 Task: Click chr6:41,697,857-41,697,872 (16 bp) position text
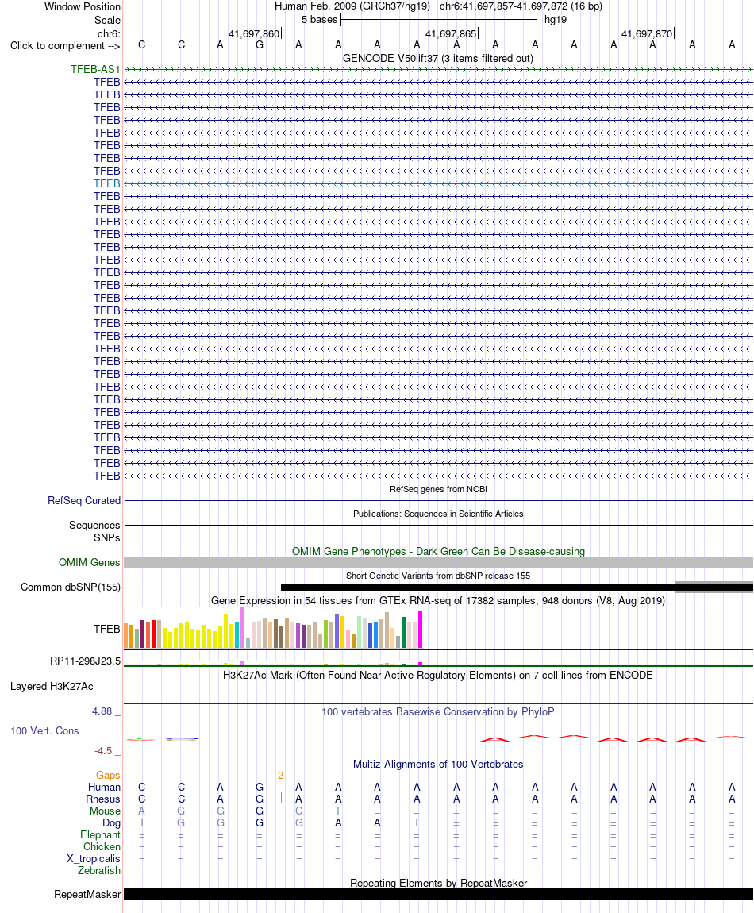tap(521, 6)
